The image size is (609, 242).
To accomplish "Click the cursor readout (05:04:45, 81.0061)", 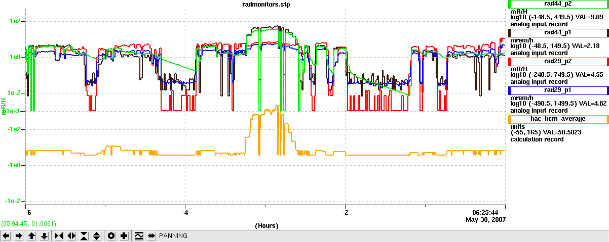I will pos(28,223).
